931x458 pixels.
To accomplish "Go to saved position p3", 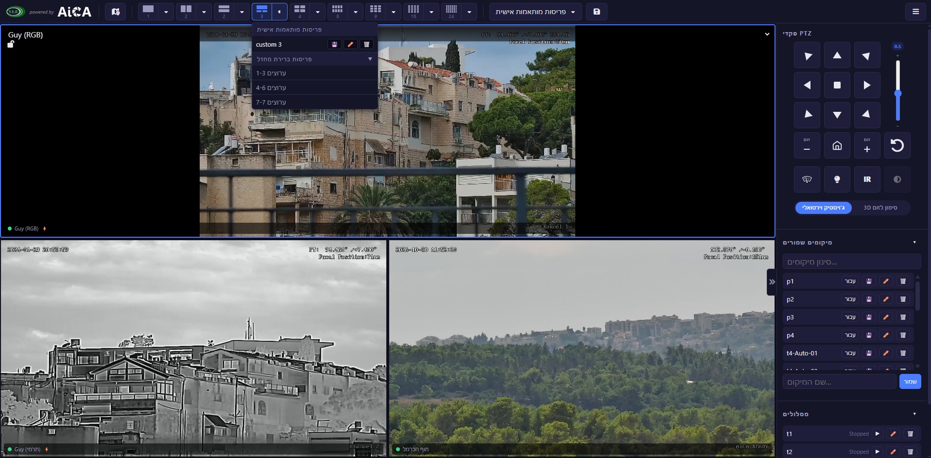I will click(x=850, y=317).
